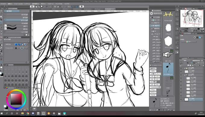Screen dimensions: 205x117
Task: Click the New document icon in command bar
Action: pos(36,7)
